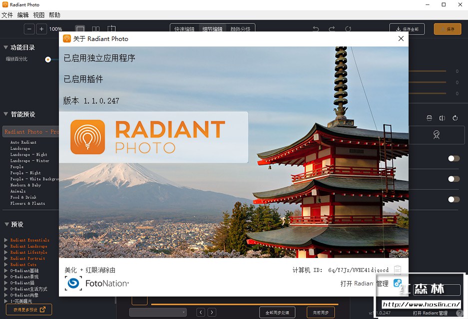468x319 pixels.
Task: Zoom in with the plus button
Action: click(x=41, y=29)
